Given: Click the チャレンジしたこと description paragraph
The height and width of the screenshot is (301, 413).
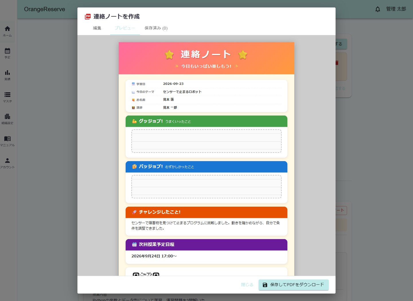Looking at the screenshot, I should pyautogui.click(x=206, y=226).
